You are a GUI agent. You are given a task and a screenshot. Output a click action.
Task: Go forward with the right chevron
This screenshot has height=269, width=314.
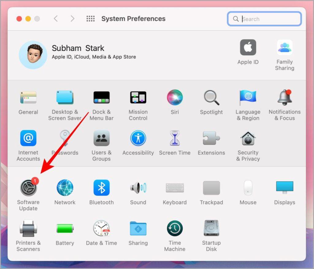pyautogui.click(x=72, y=19)
